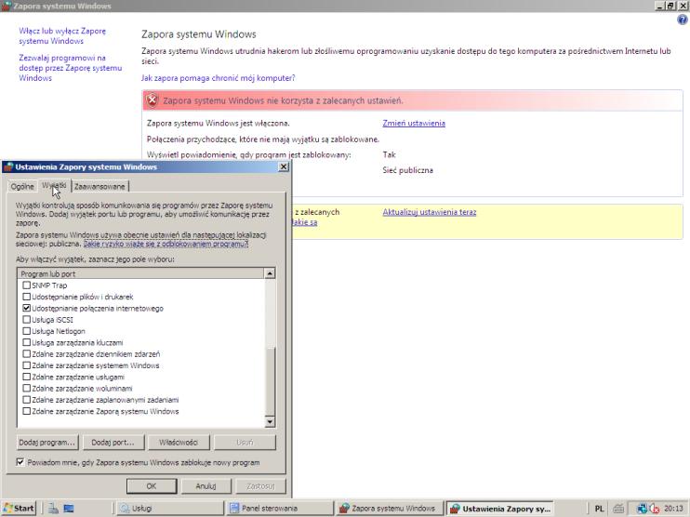
Task: Click the 20:13 clock in the tray
Action: pos(673,509)
